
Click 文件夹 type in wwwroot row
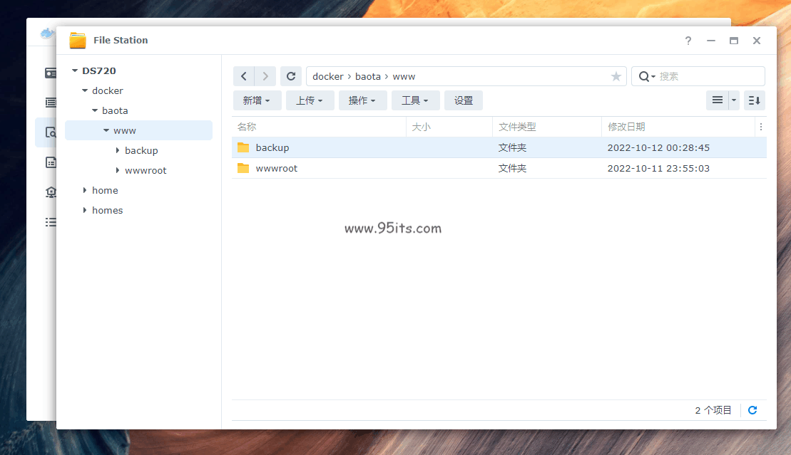pyautogui.click(x=513, y=168)
